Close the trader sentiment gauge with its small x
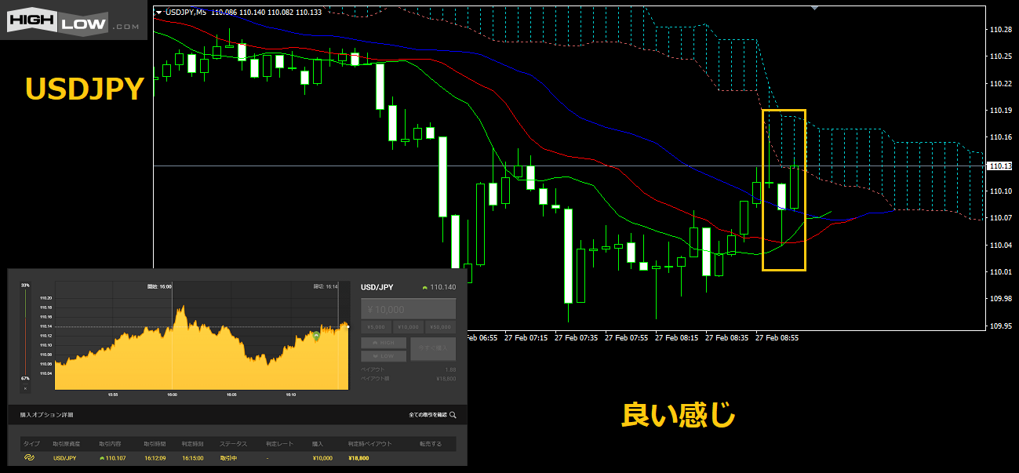1019x473 pixels. [25, 387]
